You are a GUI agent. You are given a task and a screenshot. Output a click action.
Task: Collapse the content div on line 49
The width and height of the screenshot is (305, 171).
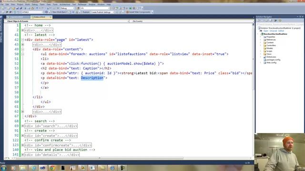pos(23,49)
